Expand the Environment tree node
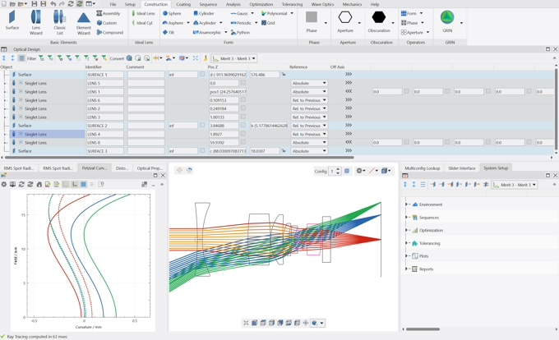559x340 pixels. pos(407,204)
